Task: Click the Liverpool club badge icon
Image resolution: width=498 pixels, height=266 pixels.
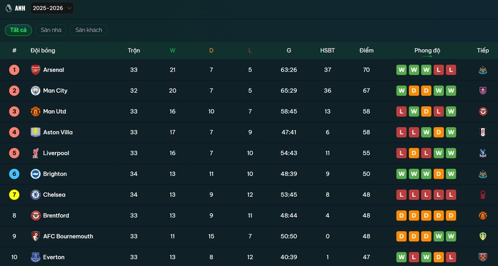Action: 35,153
